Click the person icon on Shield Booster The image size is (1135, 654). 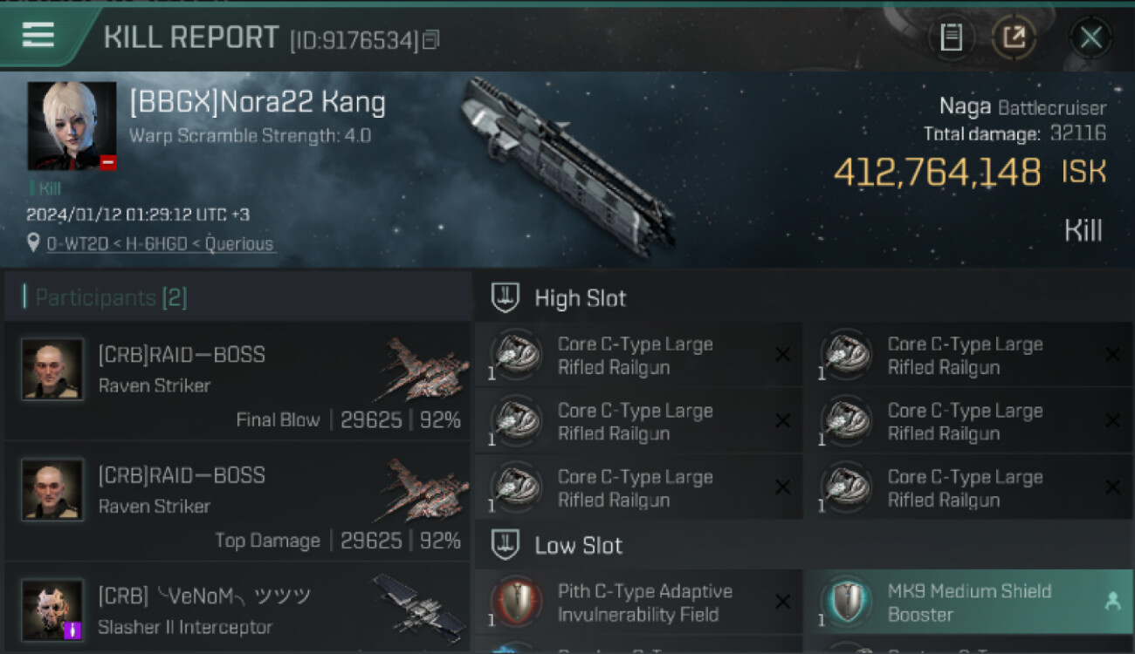click(1112, 601)
